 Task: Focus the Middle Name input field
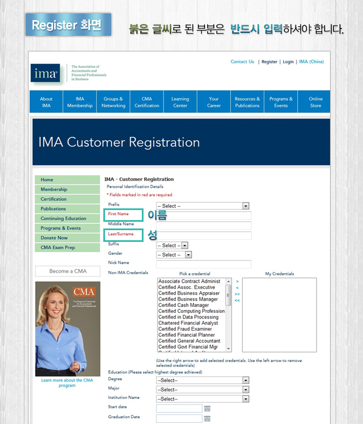point(204,225)
